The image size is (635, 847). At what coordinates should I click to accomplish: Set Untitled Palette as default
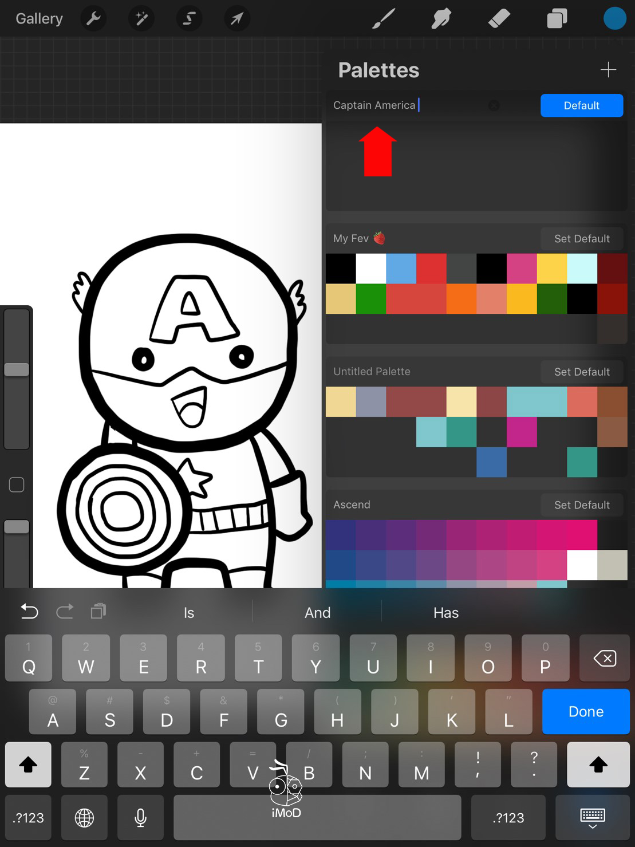pyautogui.click(x=582, y=372)
